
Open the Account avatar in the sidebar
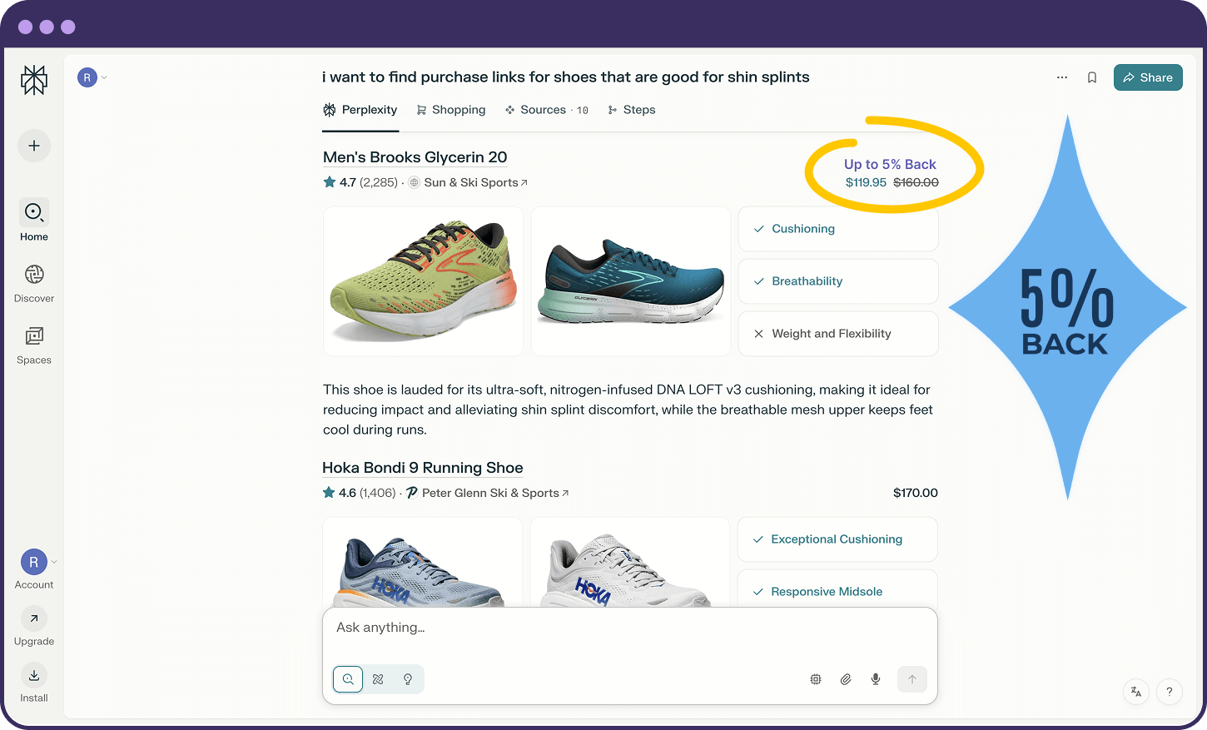34,563
